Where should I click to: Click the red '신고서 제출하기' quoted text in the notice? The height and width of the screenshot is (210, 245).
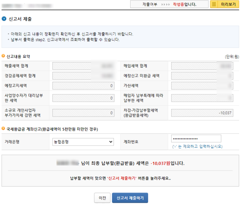point(122,178)
